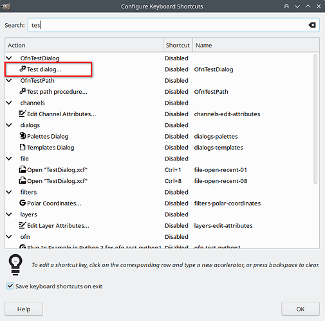Click the actions list vertical scrollbar

[315, 119]
